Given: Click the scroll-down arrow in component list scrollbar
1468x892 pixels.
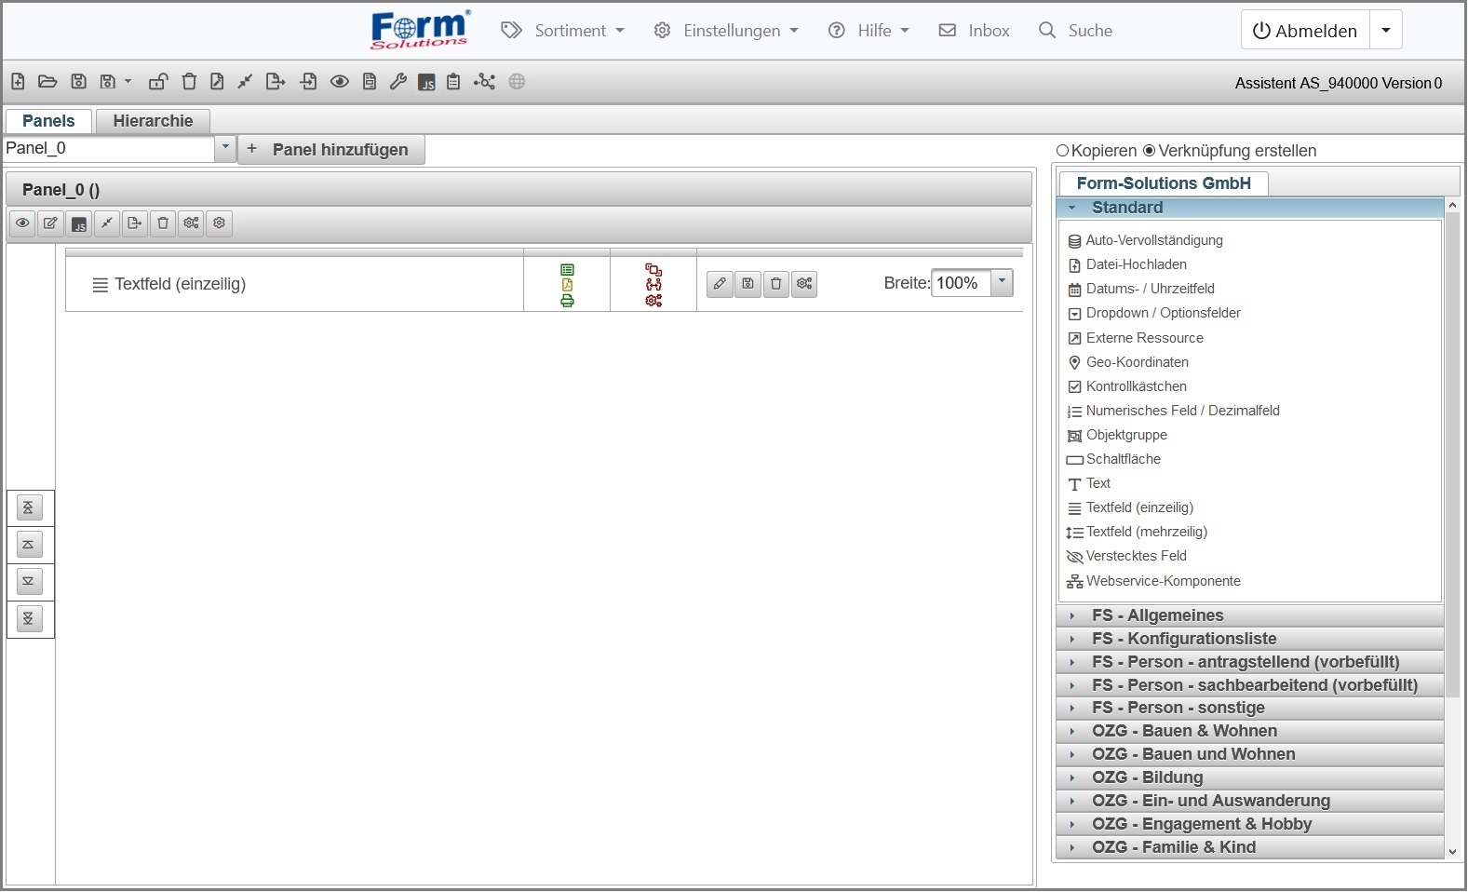Looking at the screenshot, I should click(1452, 851).
